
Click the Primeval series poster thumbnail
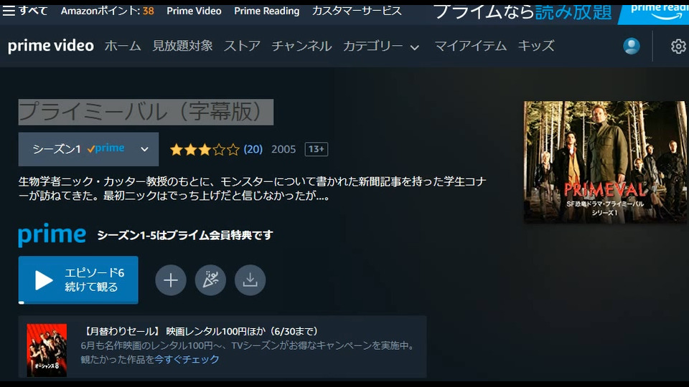coord(605,162)
